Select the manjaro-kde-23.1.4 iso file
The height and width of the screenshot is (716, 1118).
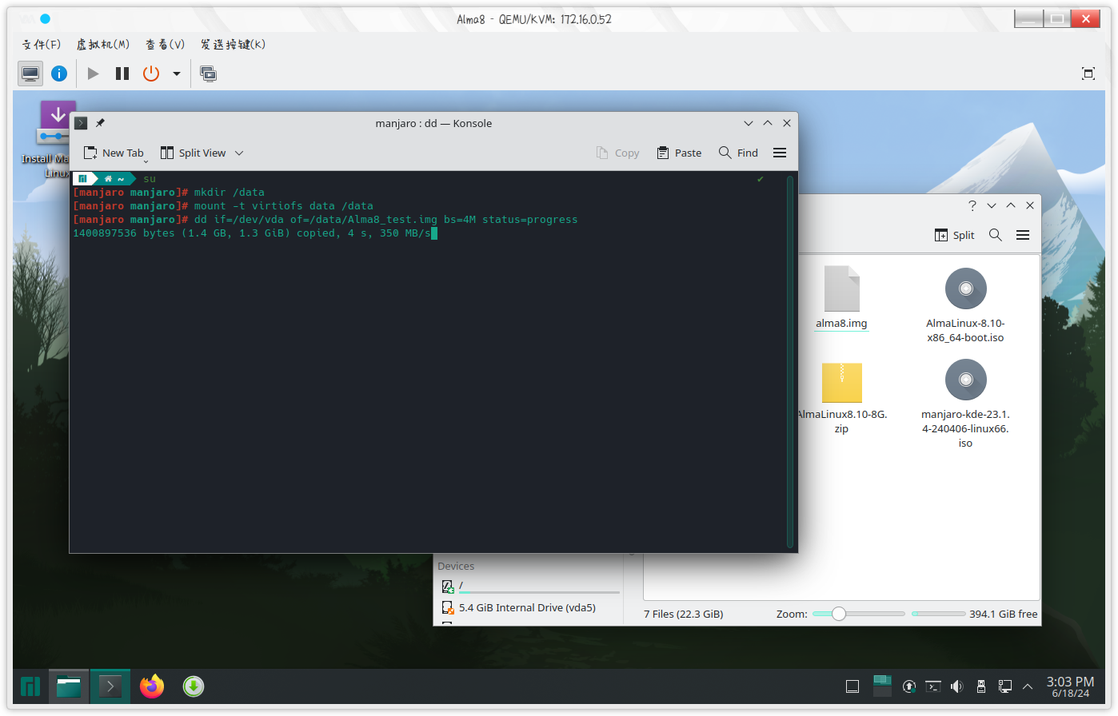965,404
